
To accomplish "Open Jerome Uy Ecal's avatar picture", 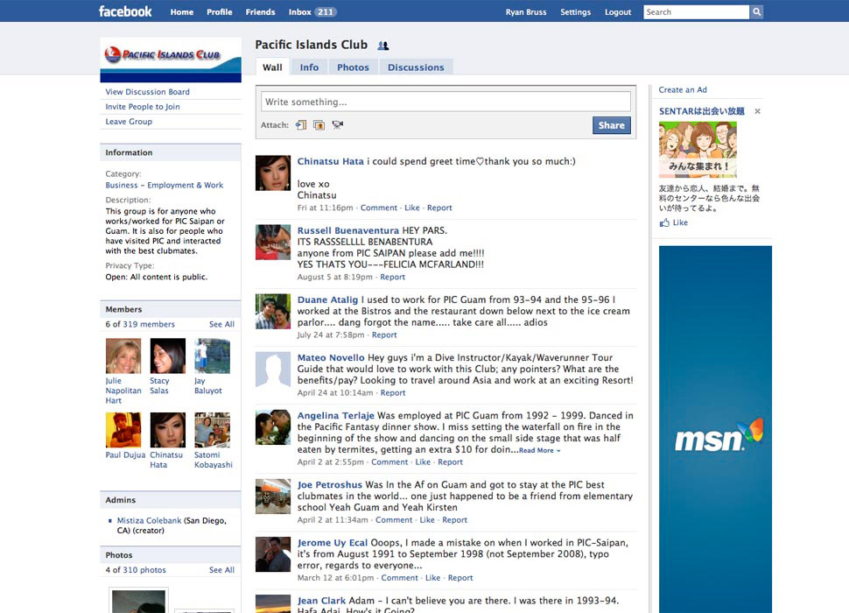I will [x=273, y=554].
